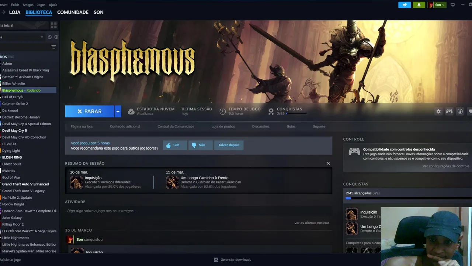The width and height of the screenshot is (472, 266).
Task: Open game settings gear icon
Action: point(438,111)
